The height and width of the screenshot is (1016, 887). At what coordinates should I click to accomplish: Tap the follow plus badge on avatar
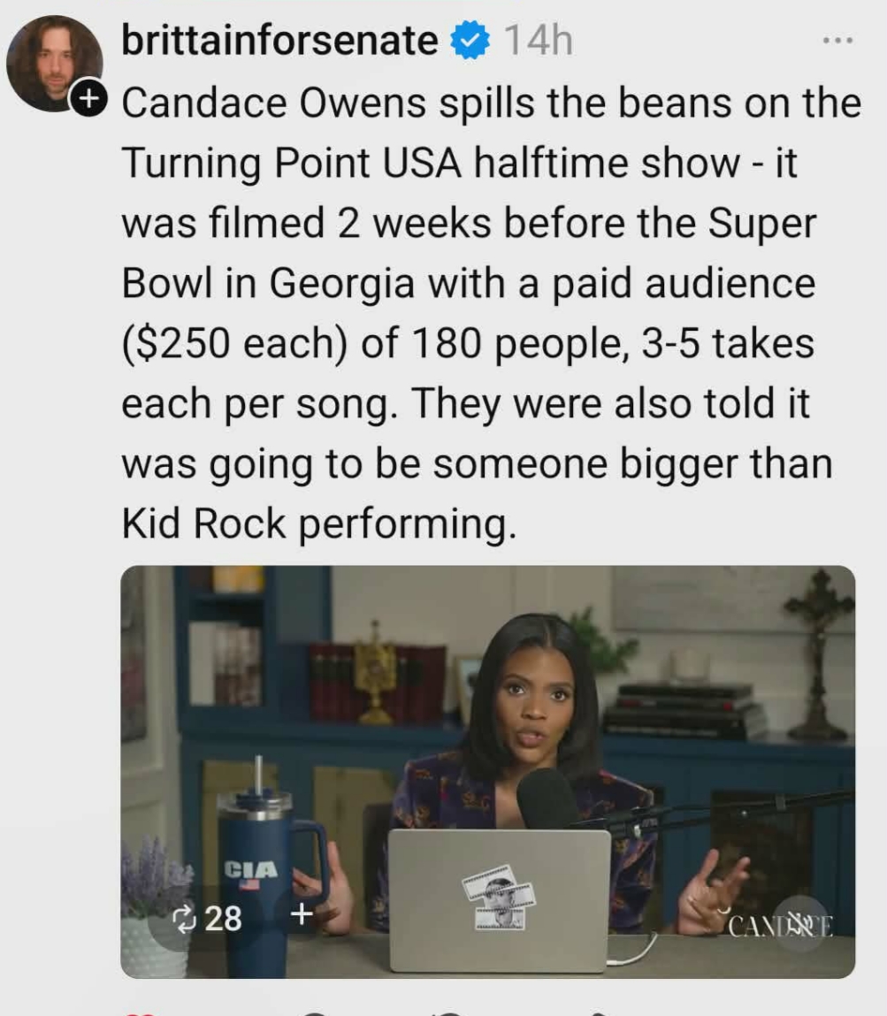(88, 98)
